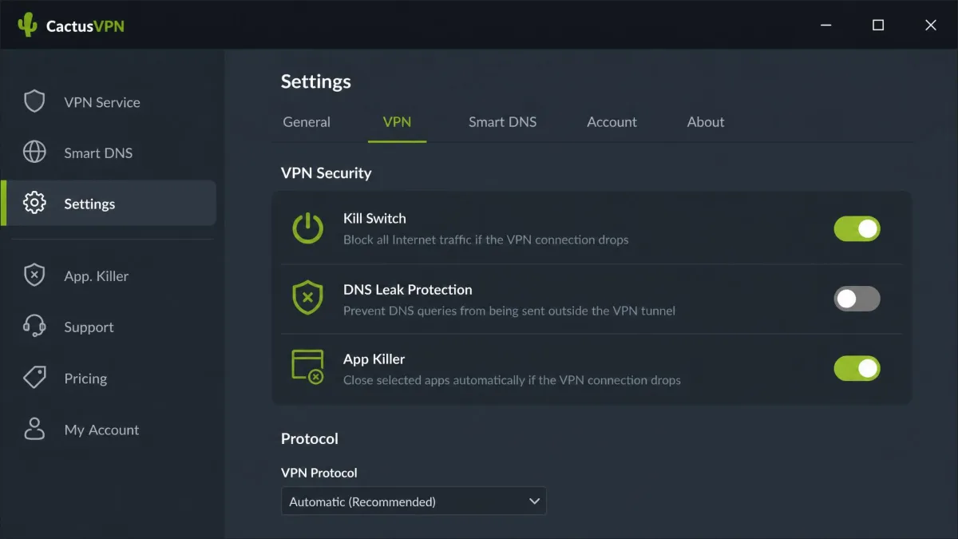View Pricing from the sidebar
The width and height of the screenshot is (958, 539).
109,378
